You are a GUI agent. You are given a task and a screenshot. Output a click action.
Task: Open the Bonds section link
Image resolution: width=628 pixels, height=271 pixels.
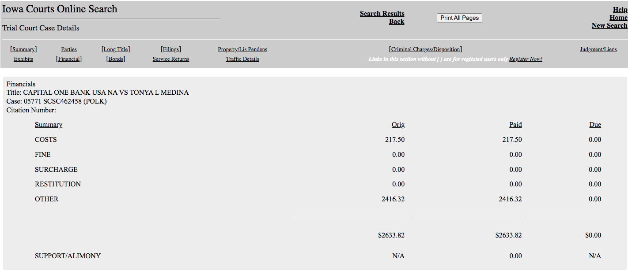[x=116, y=59]
